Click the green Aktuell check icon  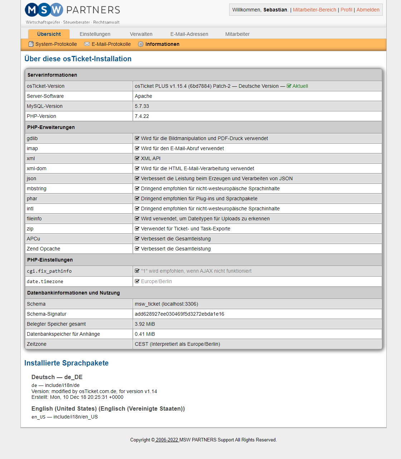289,86
